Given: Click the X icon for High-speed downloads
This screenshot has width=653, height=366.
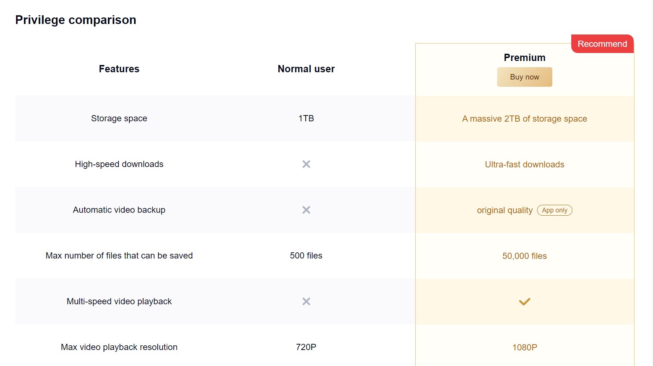Looking at the screenshot, I should 306,164.
